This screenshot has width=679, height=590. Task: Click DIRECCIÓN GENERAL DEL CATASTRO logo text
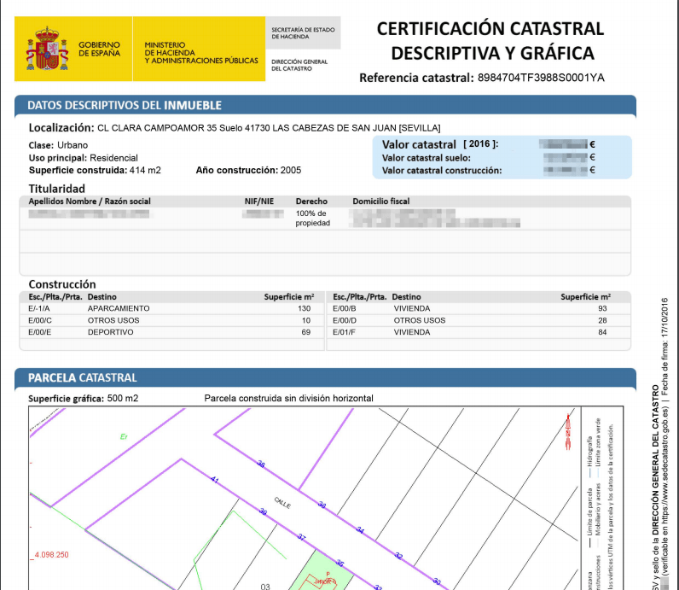(x=299, y=65)
